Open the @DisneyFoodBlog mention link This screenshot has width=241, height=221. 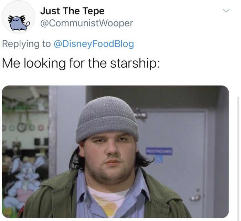pyautogui.click(x=94, y=44)
